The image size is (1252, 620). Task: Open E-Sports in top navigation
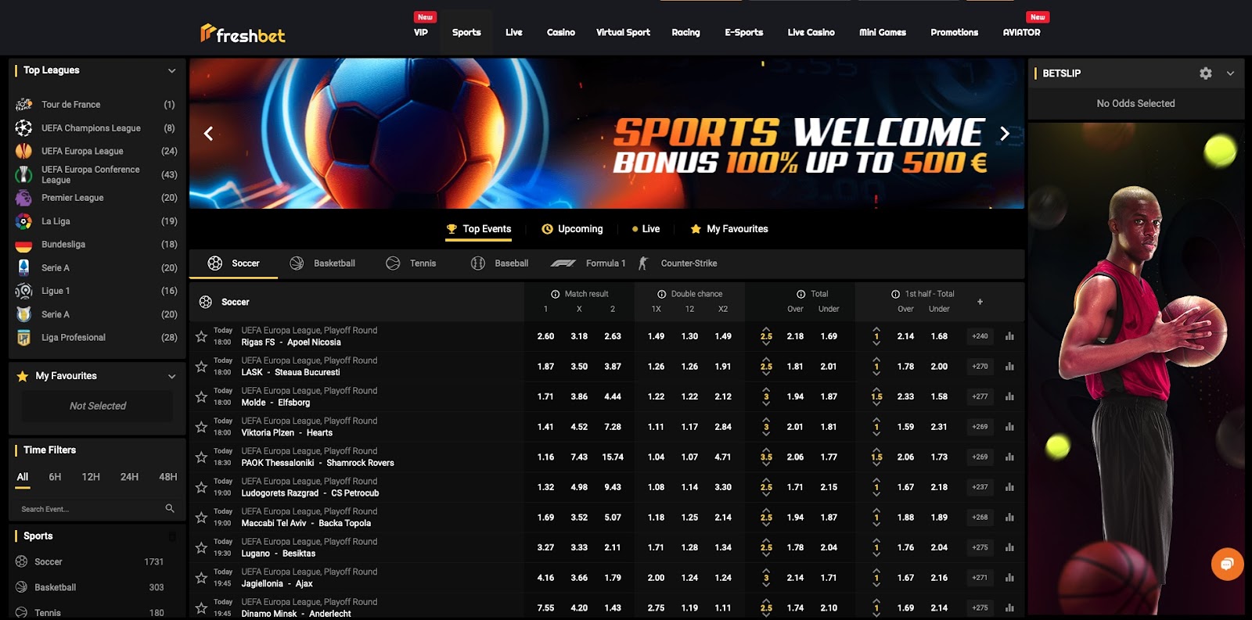pos(743,33)
